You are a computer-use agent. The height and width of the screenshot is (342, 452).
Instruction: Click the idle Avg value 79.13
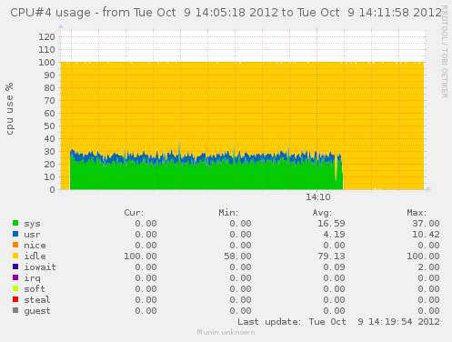(x=331, y=256)
